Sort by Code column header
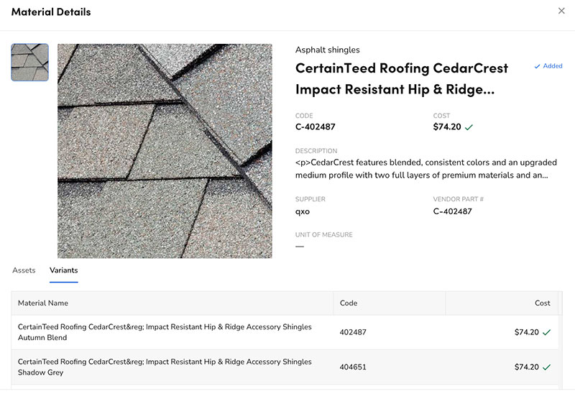The width and height of the screenshot is (575, 394). [x=349, y=303]
